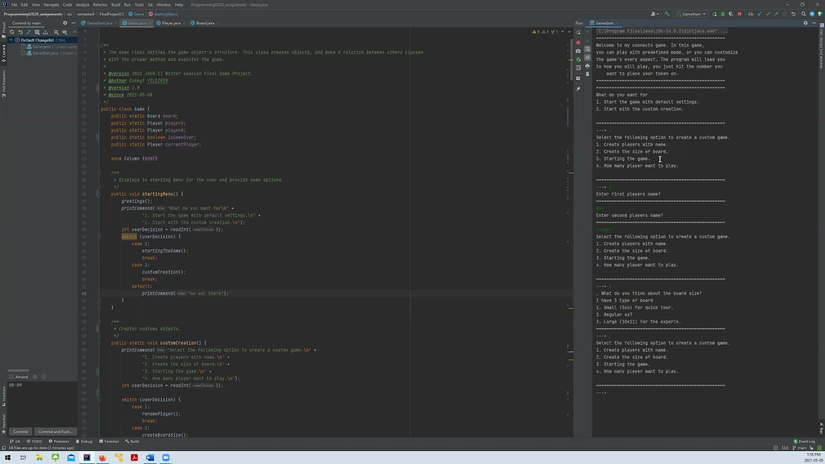Rerun GameStart from the Run panel
The height and width of the screenshot is (464, 825).
(x=578, y=32)
